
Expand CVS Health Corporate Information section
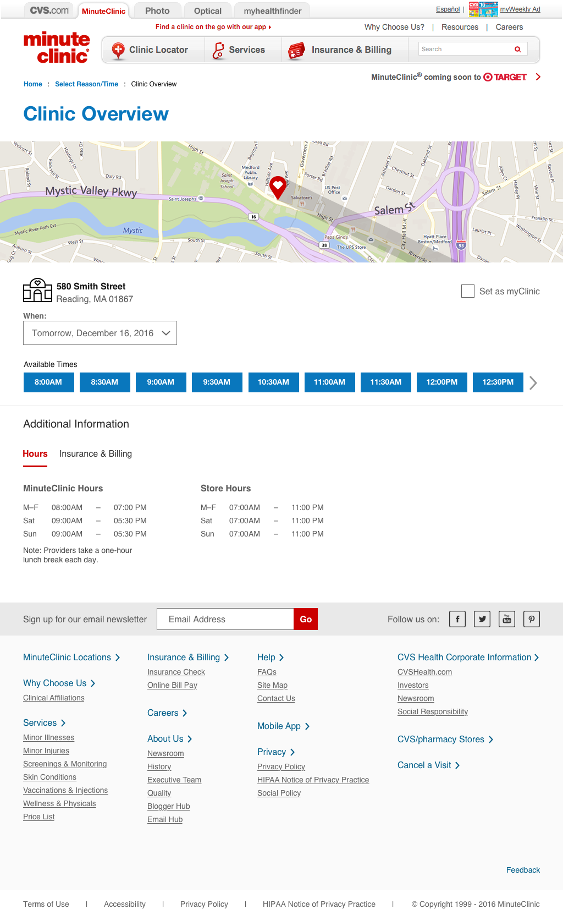(468, 657)
